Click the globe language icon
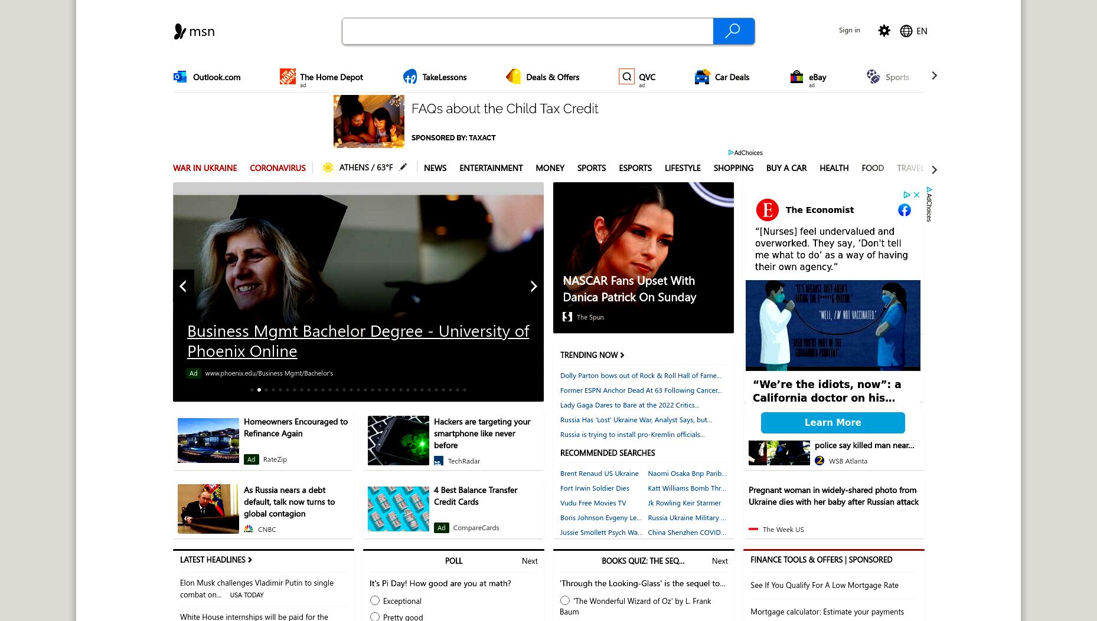This screenshot has width=1097, height=621. (906, 31)
